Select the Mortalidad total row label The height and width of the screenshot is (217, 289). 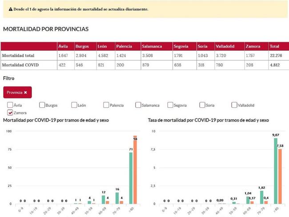[18, 56]
